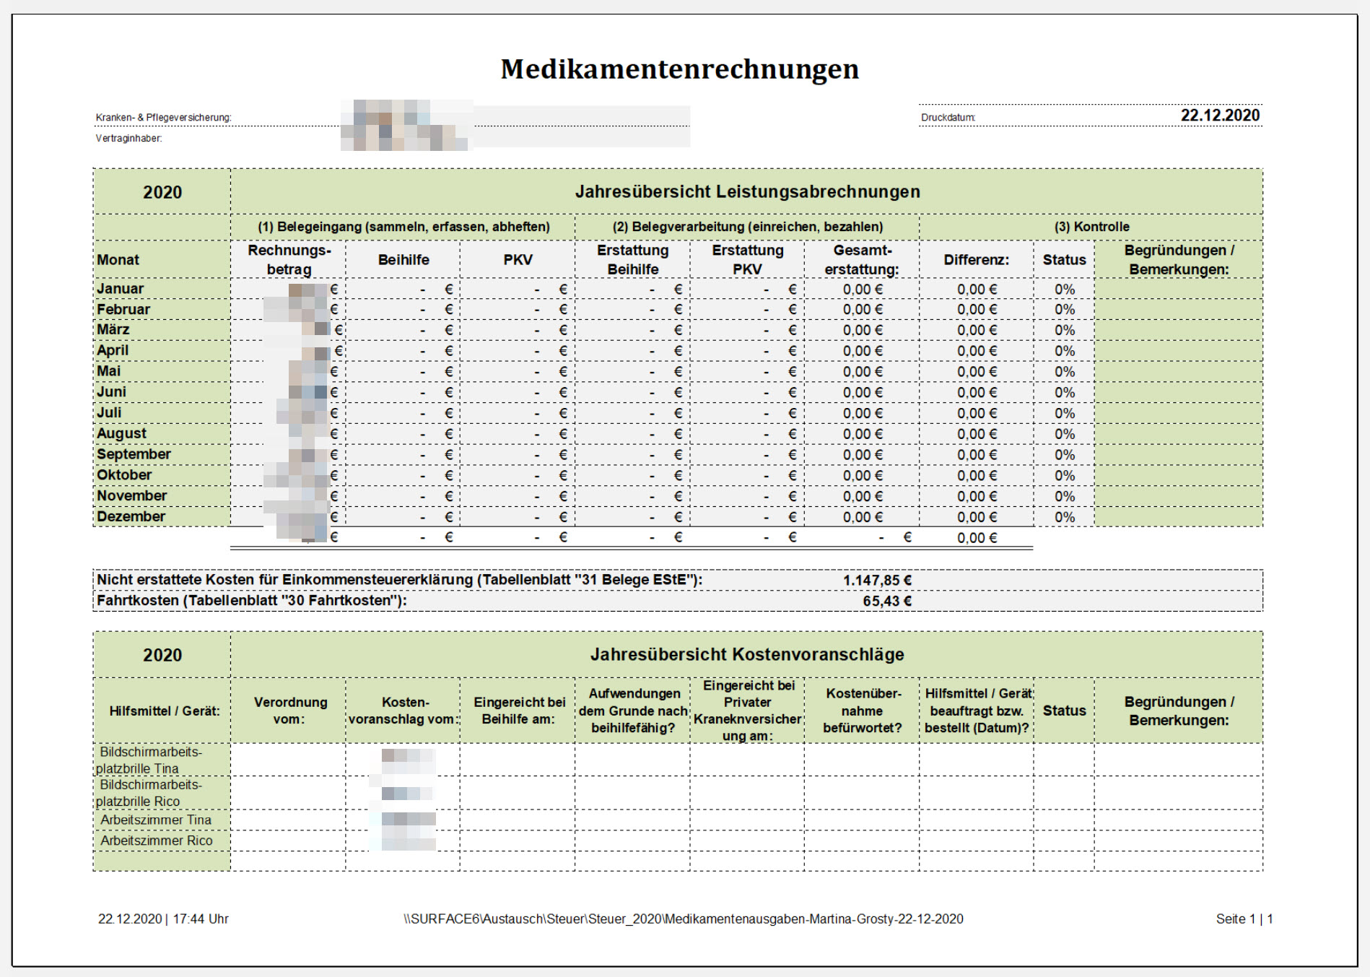Select the Dezember Status cell showing 0%
This screenshot has height=977, width=1370.
(x=1064, y=517)
